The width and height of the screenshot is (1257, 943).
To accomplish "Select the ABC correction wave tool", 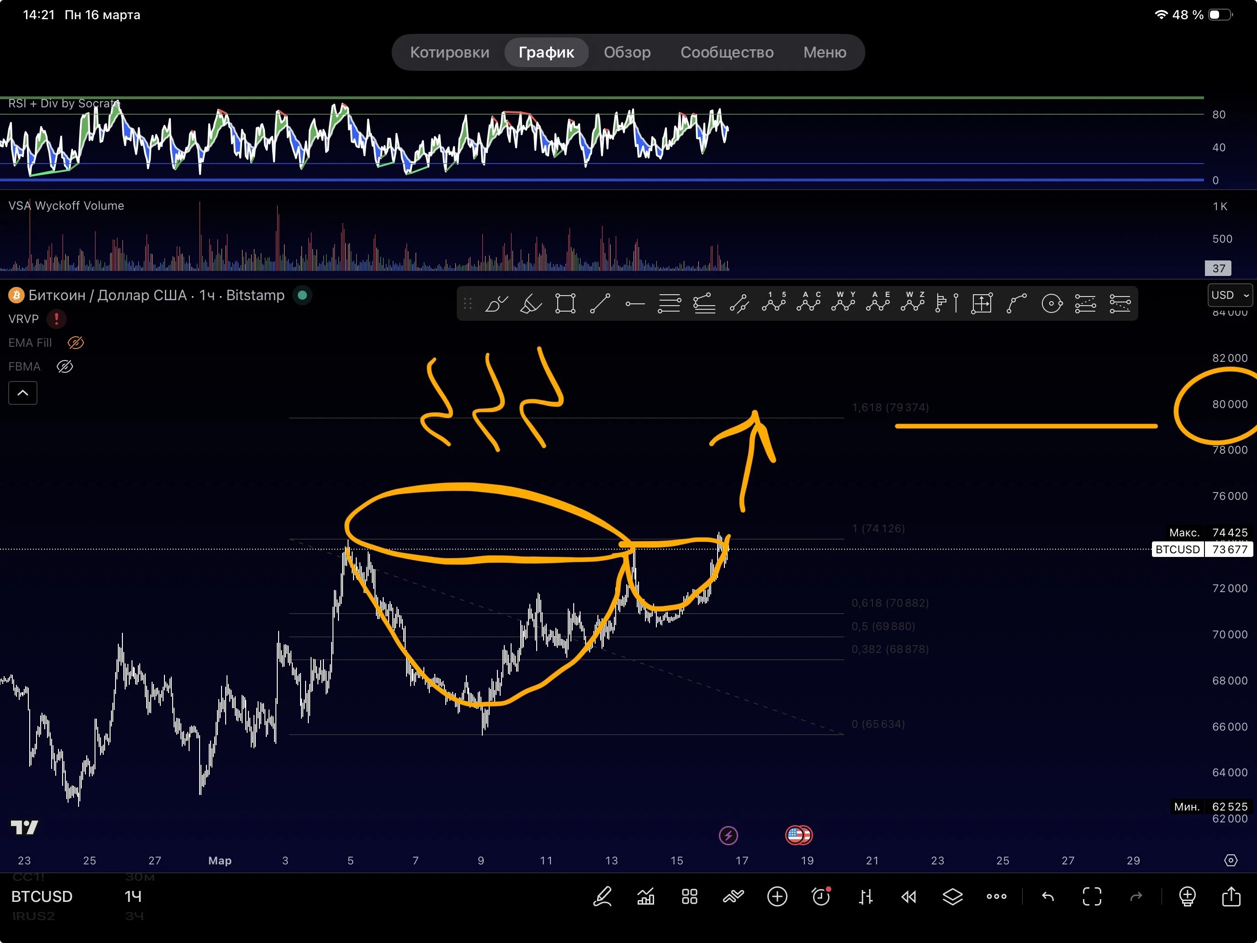I will pyautogui.click(x=808, y=302).
